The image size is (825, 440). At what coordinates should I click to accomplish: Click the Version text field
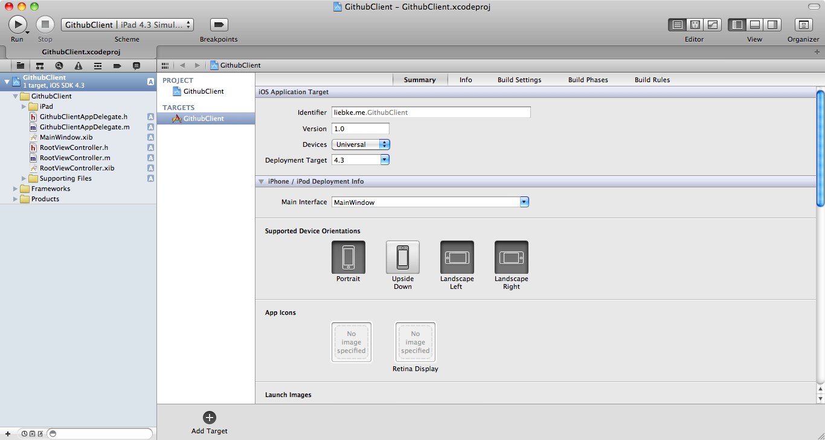[361, 129]
